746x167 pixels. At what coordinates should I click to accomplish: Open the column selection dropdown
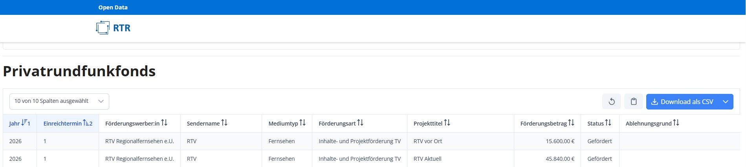pyautogui.click(x=59, y=101)
